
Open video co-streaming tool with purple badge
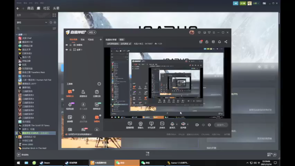[70, 106]
